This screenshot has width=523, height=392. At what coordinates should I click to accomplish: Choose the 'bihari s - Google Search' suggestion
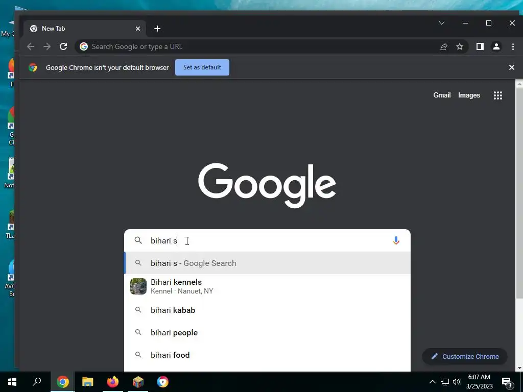tap(267, 263)
